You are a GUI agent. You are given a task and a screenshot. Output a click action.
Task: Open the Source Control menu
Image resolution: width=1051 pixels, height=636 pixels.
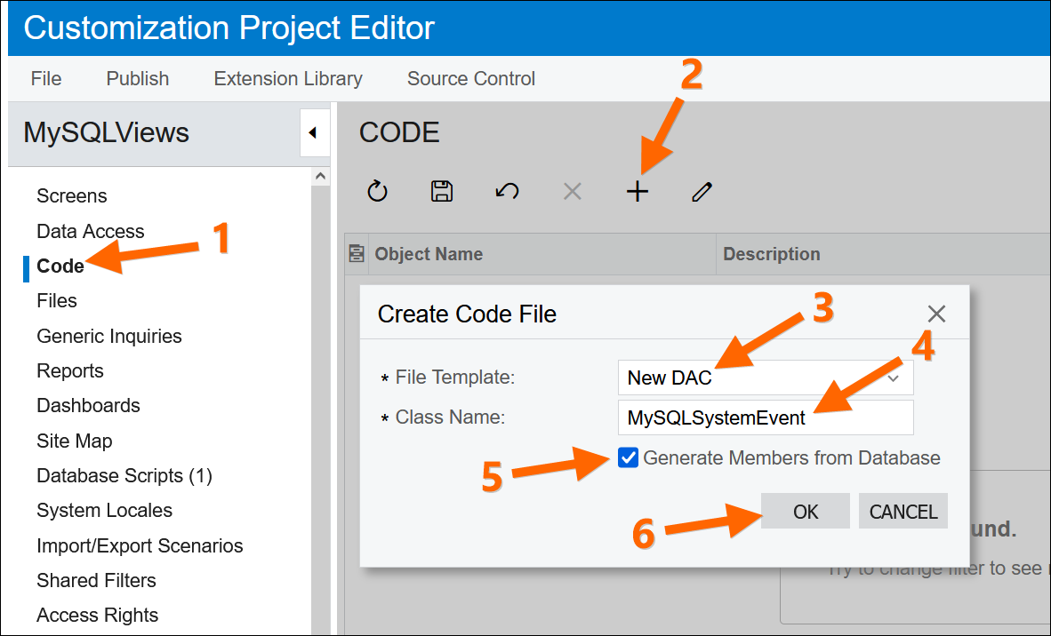471,78
